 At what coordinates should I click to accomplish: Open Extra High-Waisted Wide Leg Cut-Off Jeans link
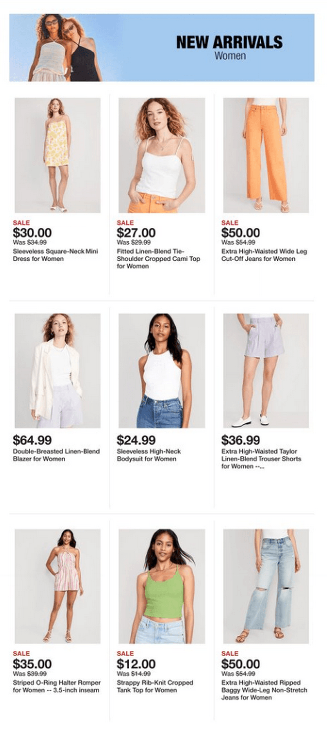coord(264,255)
